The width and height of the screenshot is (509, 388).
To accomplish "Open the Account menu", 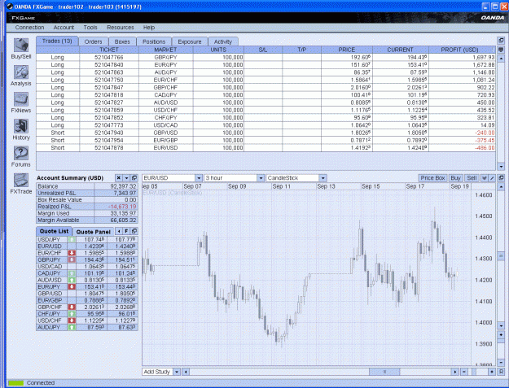I will 64,28.
